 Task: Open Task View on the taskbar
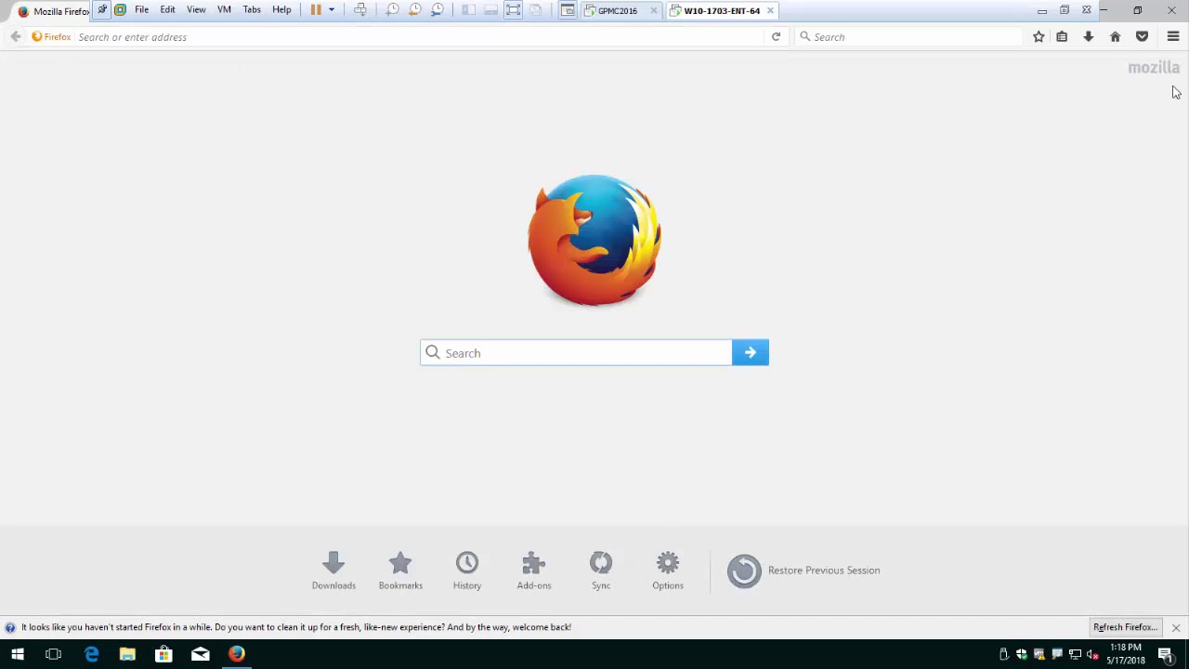click(x=53, y=654)
